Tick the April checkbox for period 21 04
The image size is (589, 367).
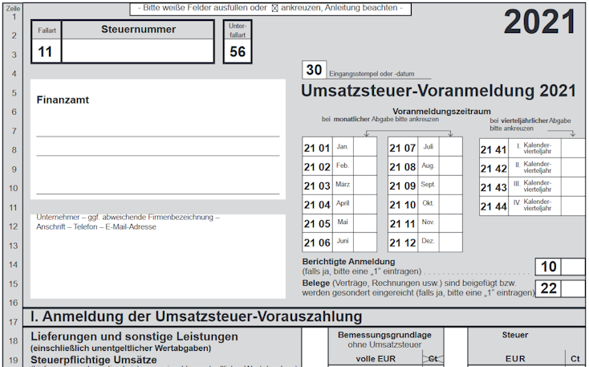(365, 204)
